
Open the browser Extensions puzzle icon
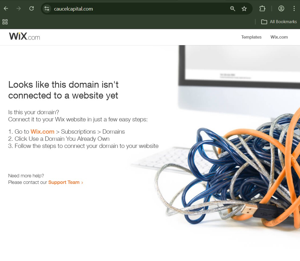click(x=262, y=9)
